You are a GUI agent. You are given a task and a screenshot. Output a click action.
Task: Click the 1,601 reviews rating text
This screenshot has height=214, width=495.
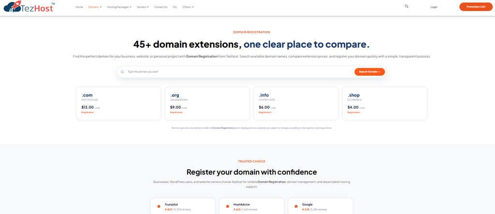point(250,210)
